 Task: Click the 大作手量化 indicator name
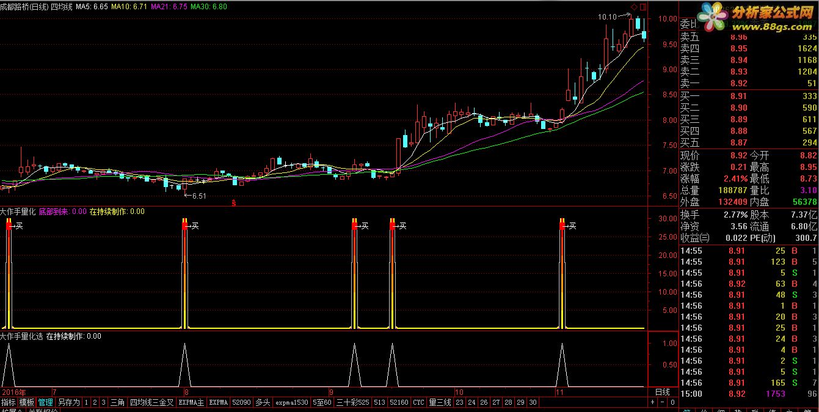[18, 212]
